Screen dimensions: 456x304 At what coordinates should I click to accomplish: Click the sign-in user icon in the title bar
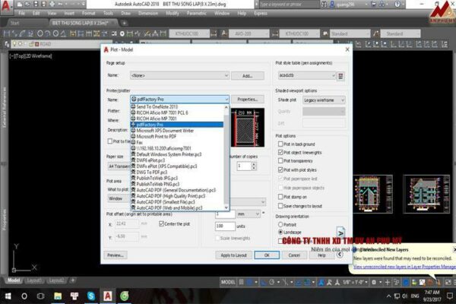point(332,4)
